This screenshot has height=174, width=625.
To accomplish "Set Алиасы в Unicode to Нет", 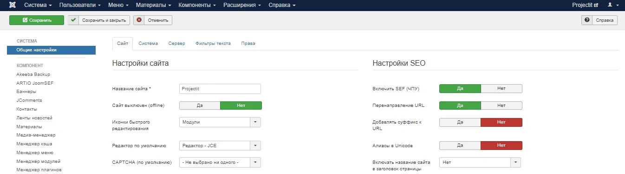I will 501,145.
